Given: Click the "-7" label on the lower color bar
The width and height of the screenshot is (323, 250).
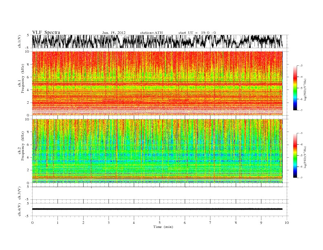Looking at the screenshot, I should click(x=301, y=178).
